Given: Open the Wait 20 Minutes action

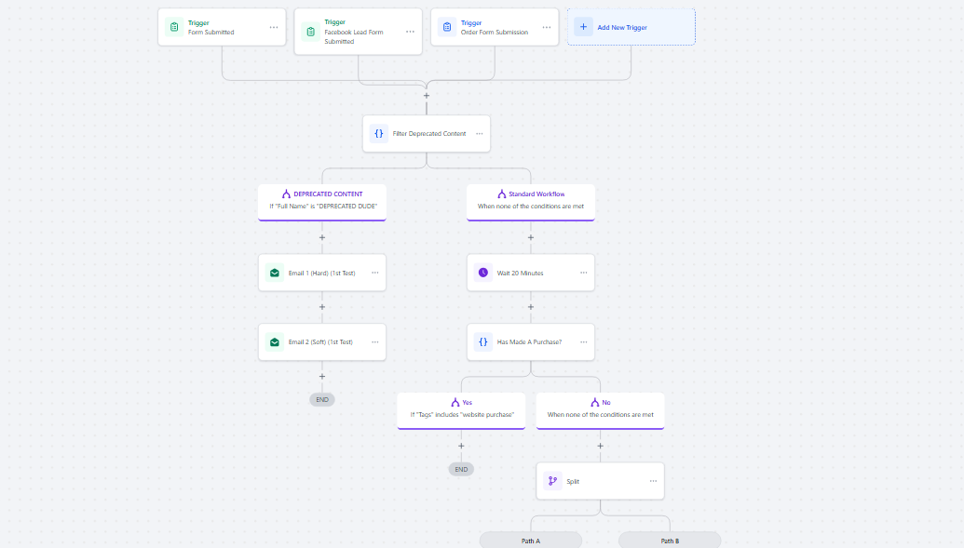Looking at the screenshot, I should (531, 273).
